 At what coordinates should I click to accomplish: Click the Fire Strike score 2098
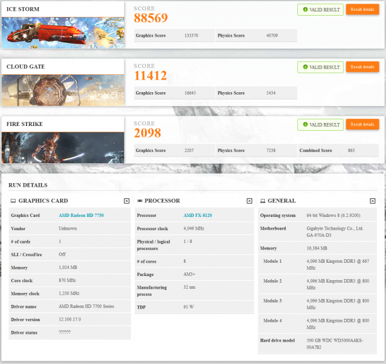click(x=147, y=133)
